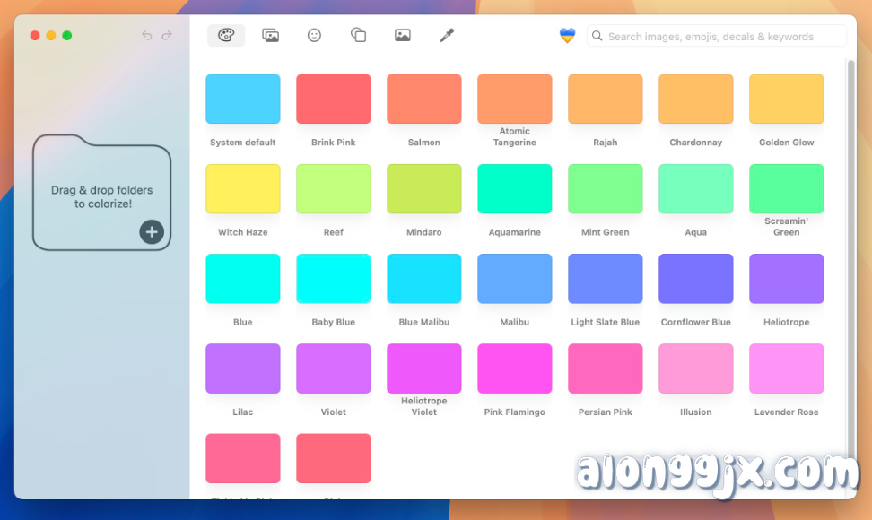The image size is (872, 520).
Task: Pick the Golden Glow swatch
Action: pos(786,98)
